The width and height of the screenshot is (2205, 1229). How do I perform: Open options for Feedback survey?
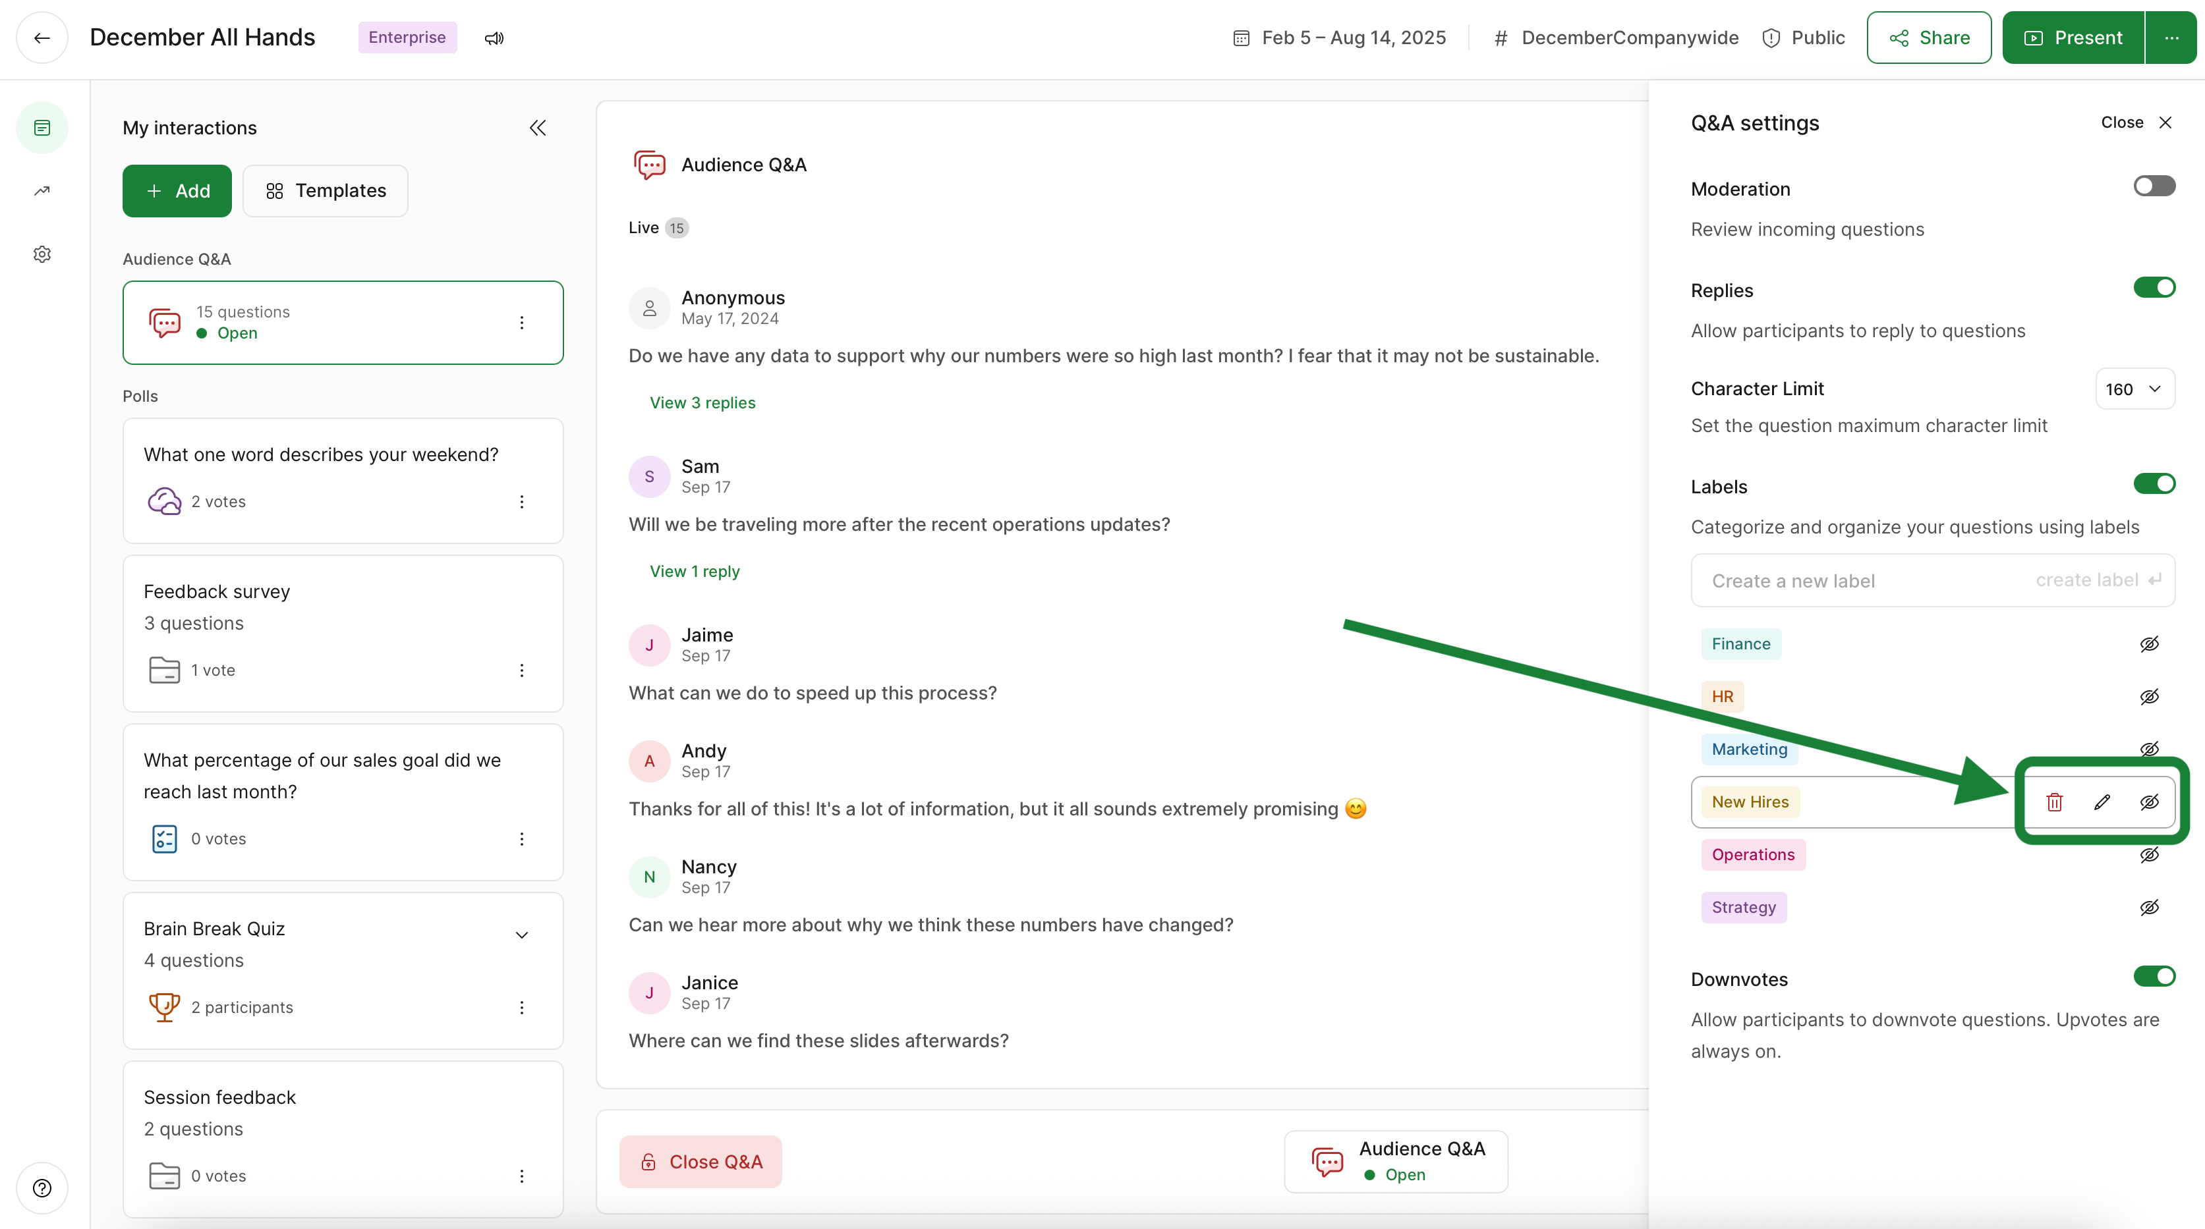521,670
